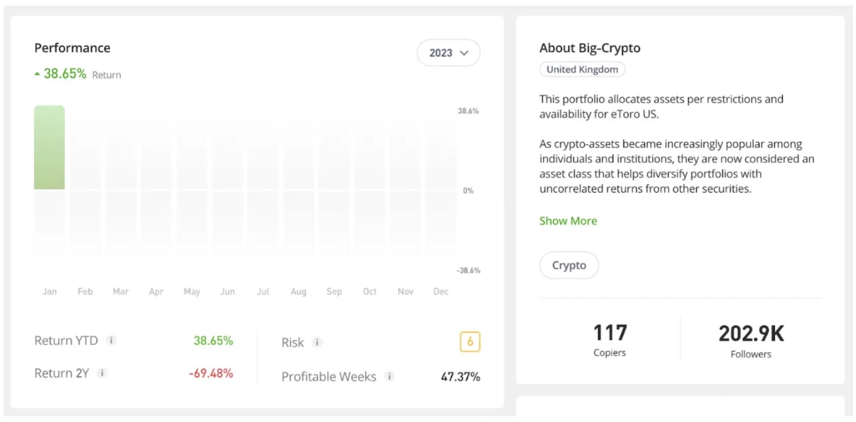Click the Profitable Weeks value 47.37%
The height and width of the screenshot is (422, 856).
pyautogui.click(x=460, y=377)
